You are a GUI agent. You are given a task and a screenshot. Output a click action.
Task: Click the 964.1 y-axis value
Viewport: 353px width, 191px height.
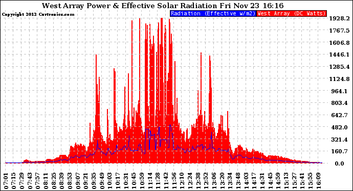[340, 91]
